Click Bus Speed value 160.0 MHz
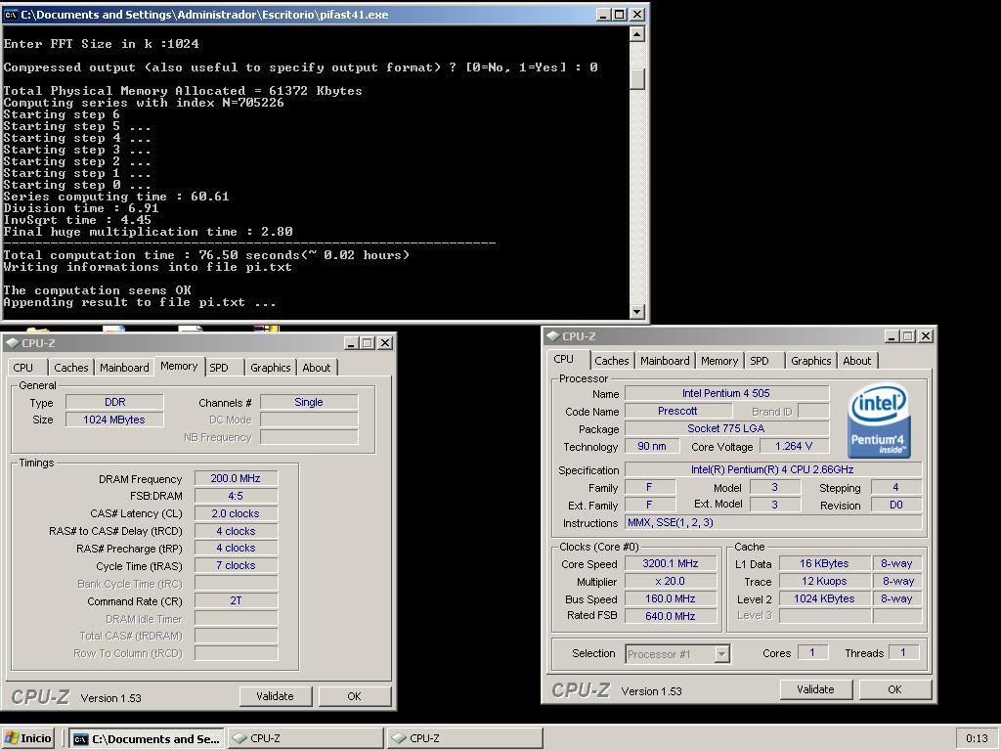Screen dimensions: 1001x751 pos(671,598)
